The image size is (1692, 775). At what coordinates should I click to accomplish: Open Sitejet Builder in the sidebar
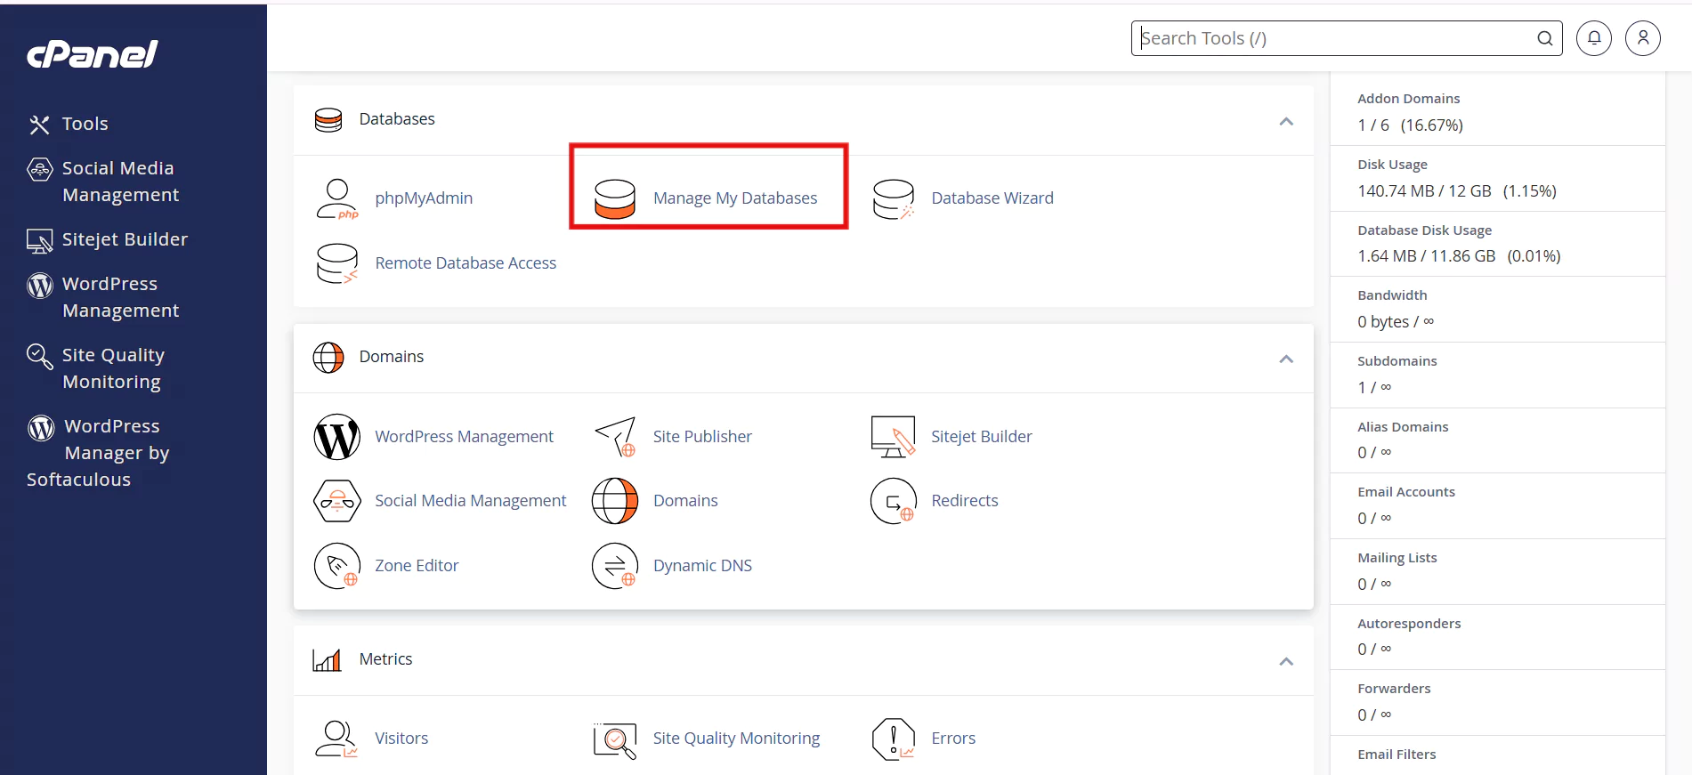125,239
